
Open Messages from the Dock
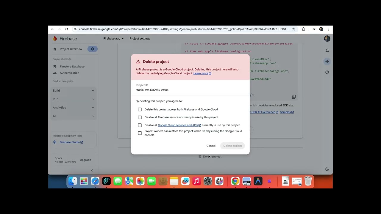(x=118, y=181)
